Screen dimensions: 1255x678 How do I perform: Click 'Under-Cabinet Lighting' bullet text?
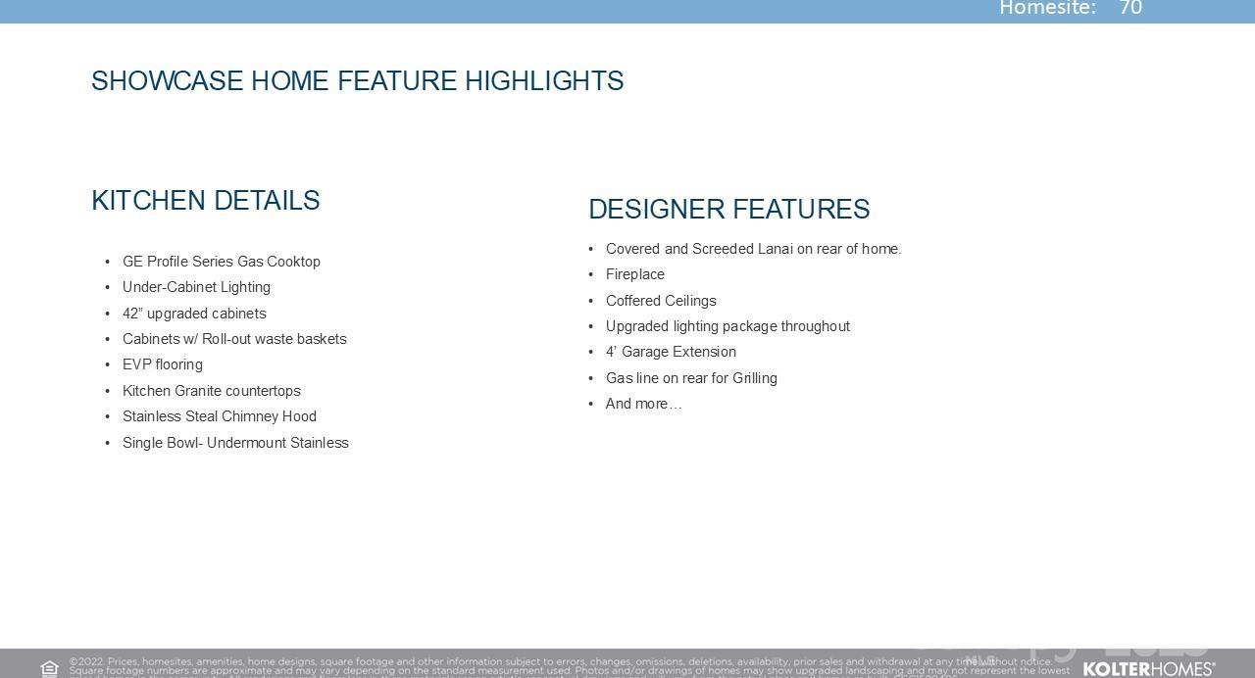196,287
